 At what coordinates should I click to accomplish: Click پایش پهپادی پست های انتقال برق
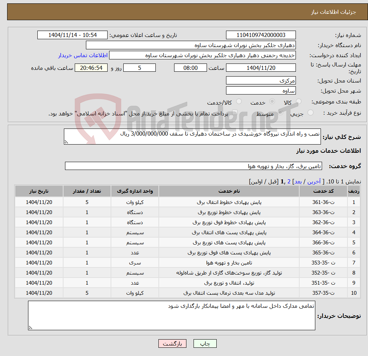229,233
